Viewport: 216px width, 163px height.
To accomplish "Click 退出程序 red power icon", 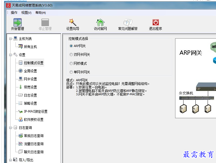I will click(155, 22).
